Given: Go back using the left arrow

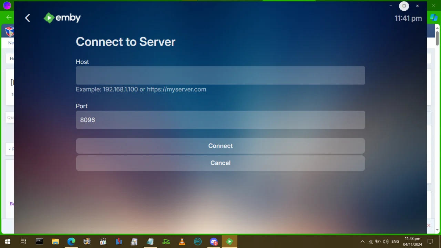Looking at the screenshot, I should coord(28,18).
